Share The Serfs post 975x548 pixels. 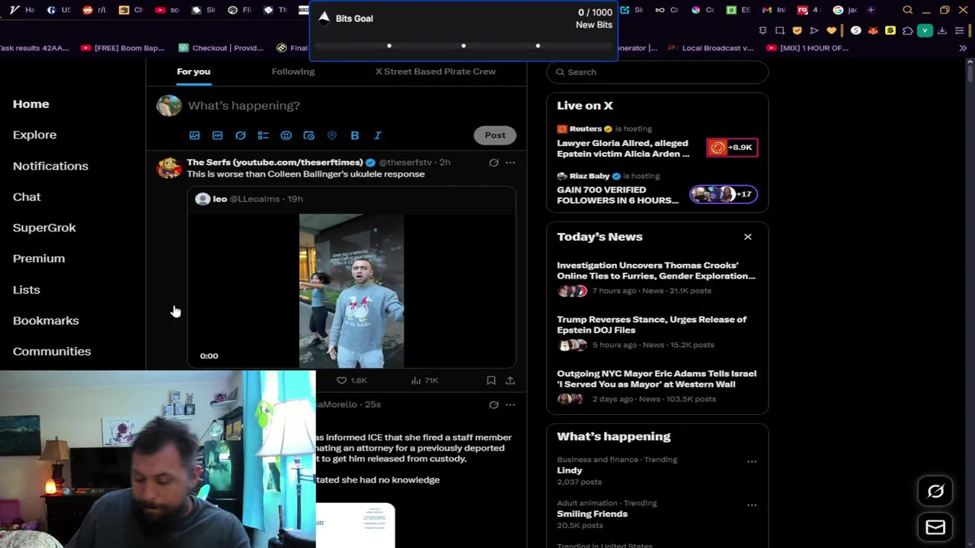[x=510, y=381]
